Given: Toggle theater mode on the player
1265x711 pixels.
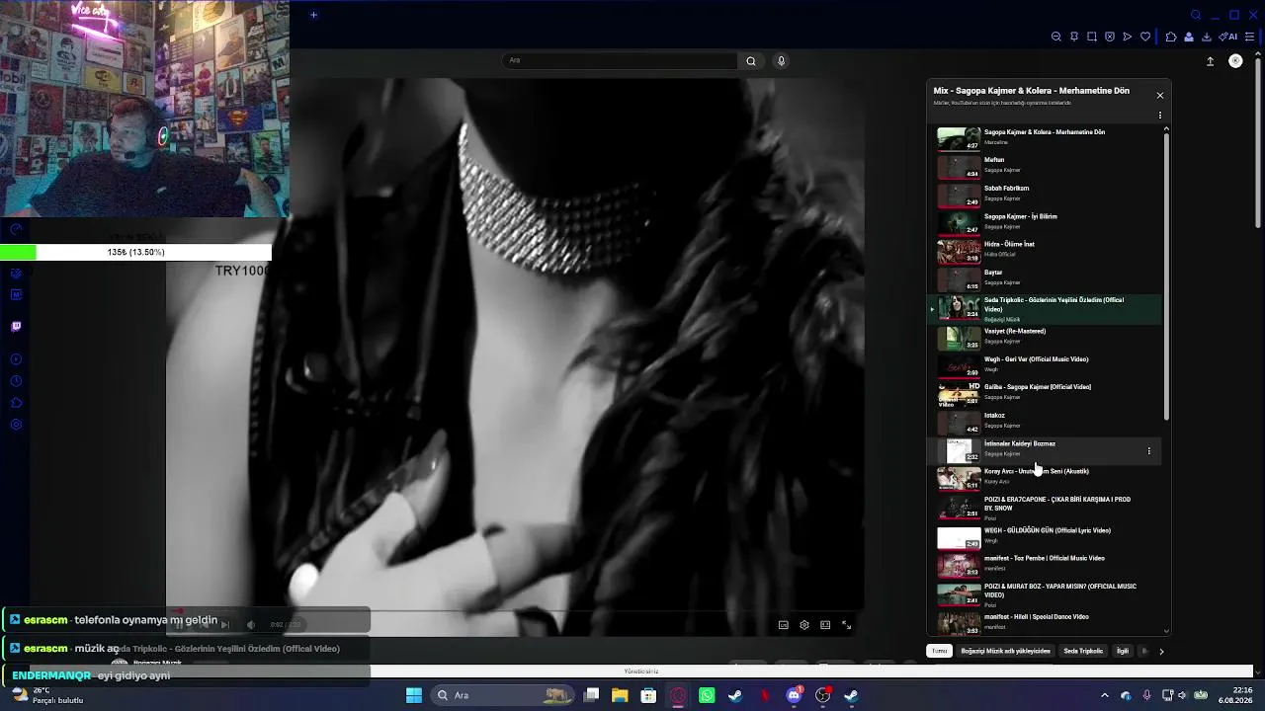Looking at the screenshot, I should [825, 625].
